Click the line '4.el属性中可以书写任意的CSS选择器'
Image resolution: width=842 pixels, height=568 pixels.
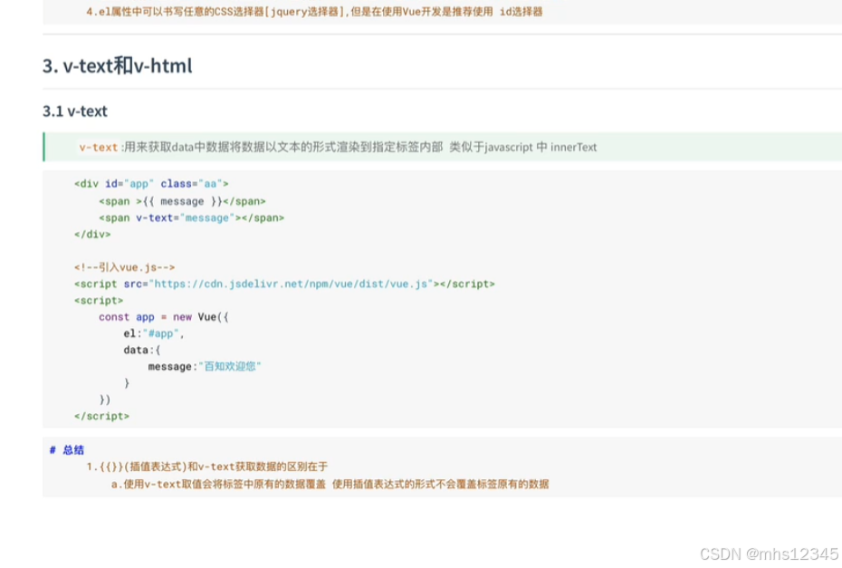coord(314,12)
